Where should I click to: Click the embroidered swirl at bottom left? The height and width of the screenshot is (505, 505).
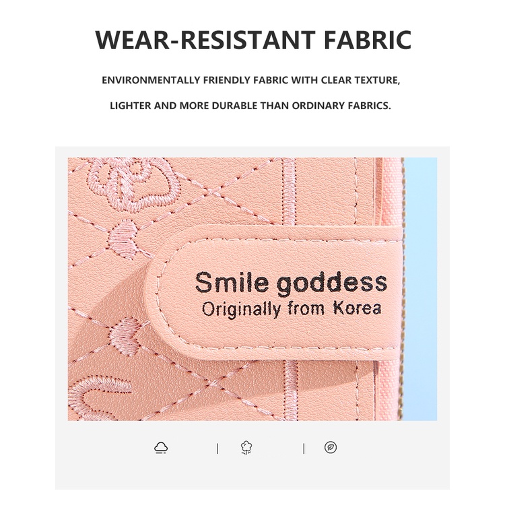click(100, 397)
